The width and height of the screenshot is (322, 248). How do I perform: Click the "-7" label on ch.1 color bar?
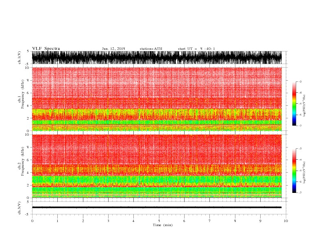[300, 126]
